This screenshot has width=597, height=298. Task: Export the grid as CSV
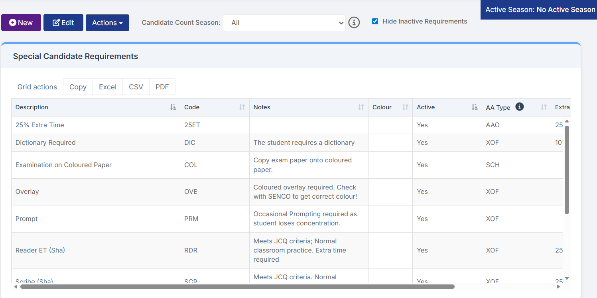point(136,87)
